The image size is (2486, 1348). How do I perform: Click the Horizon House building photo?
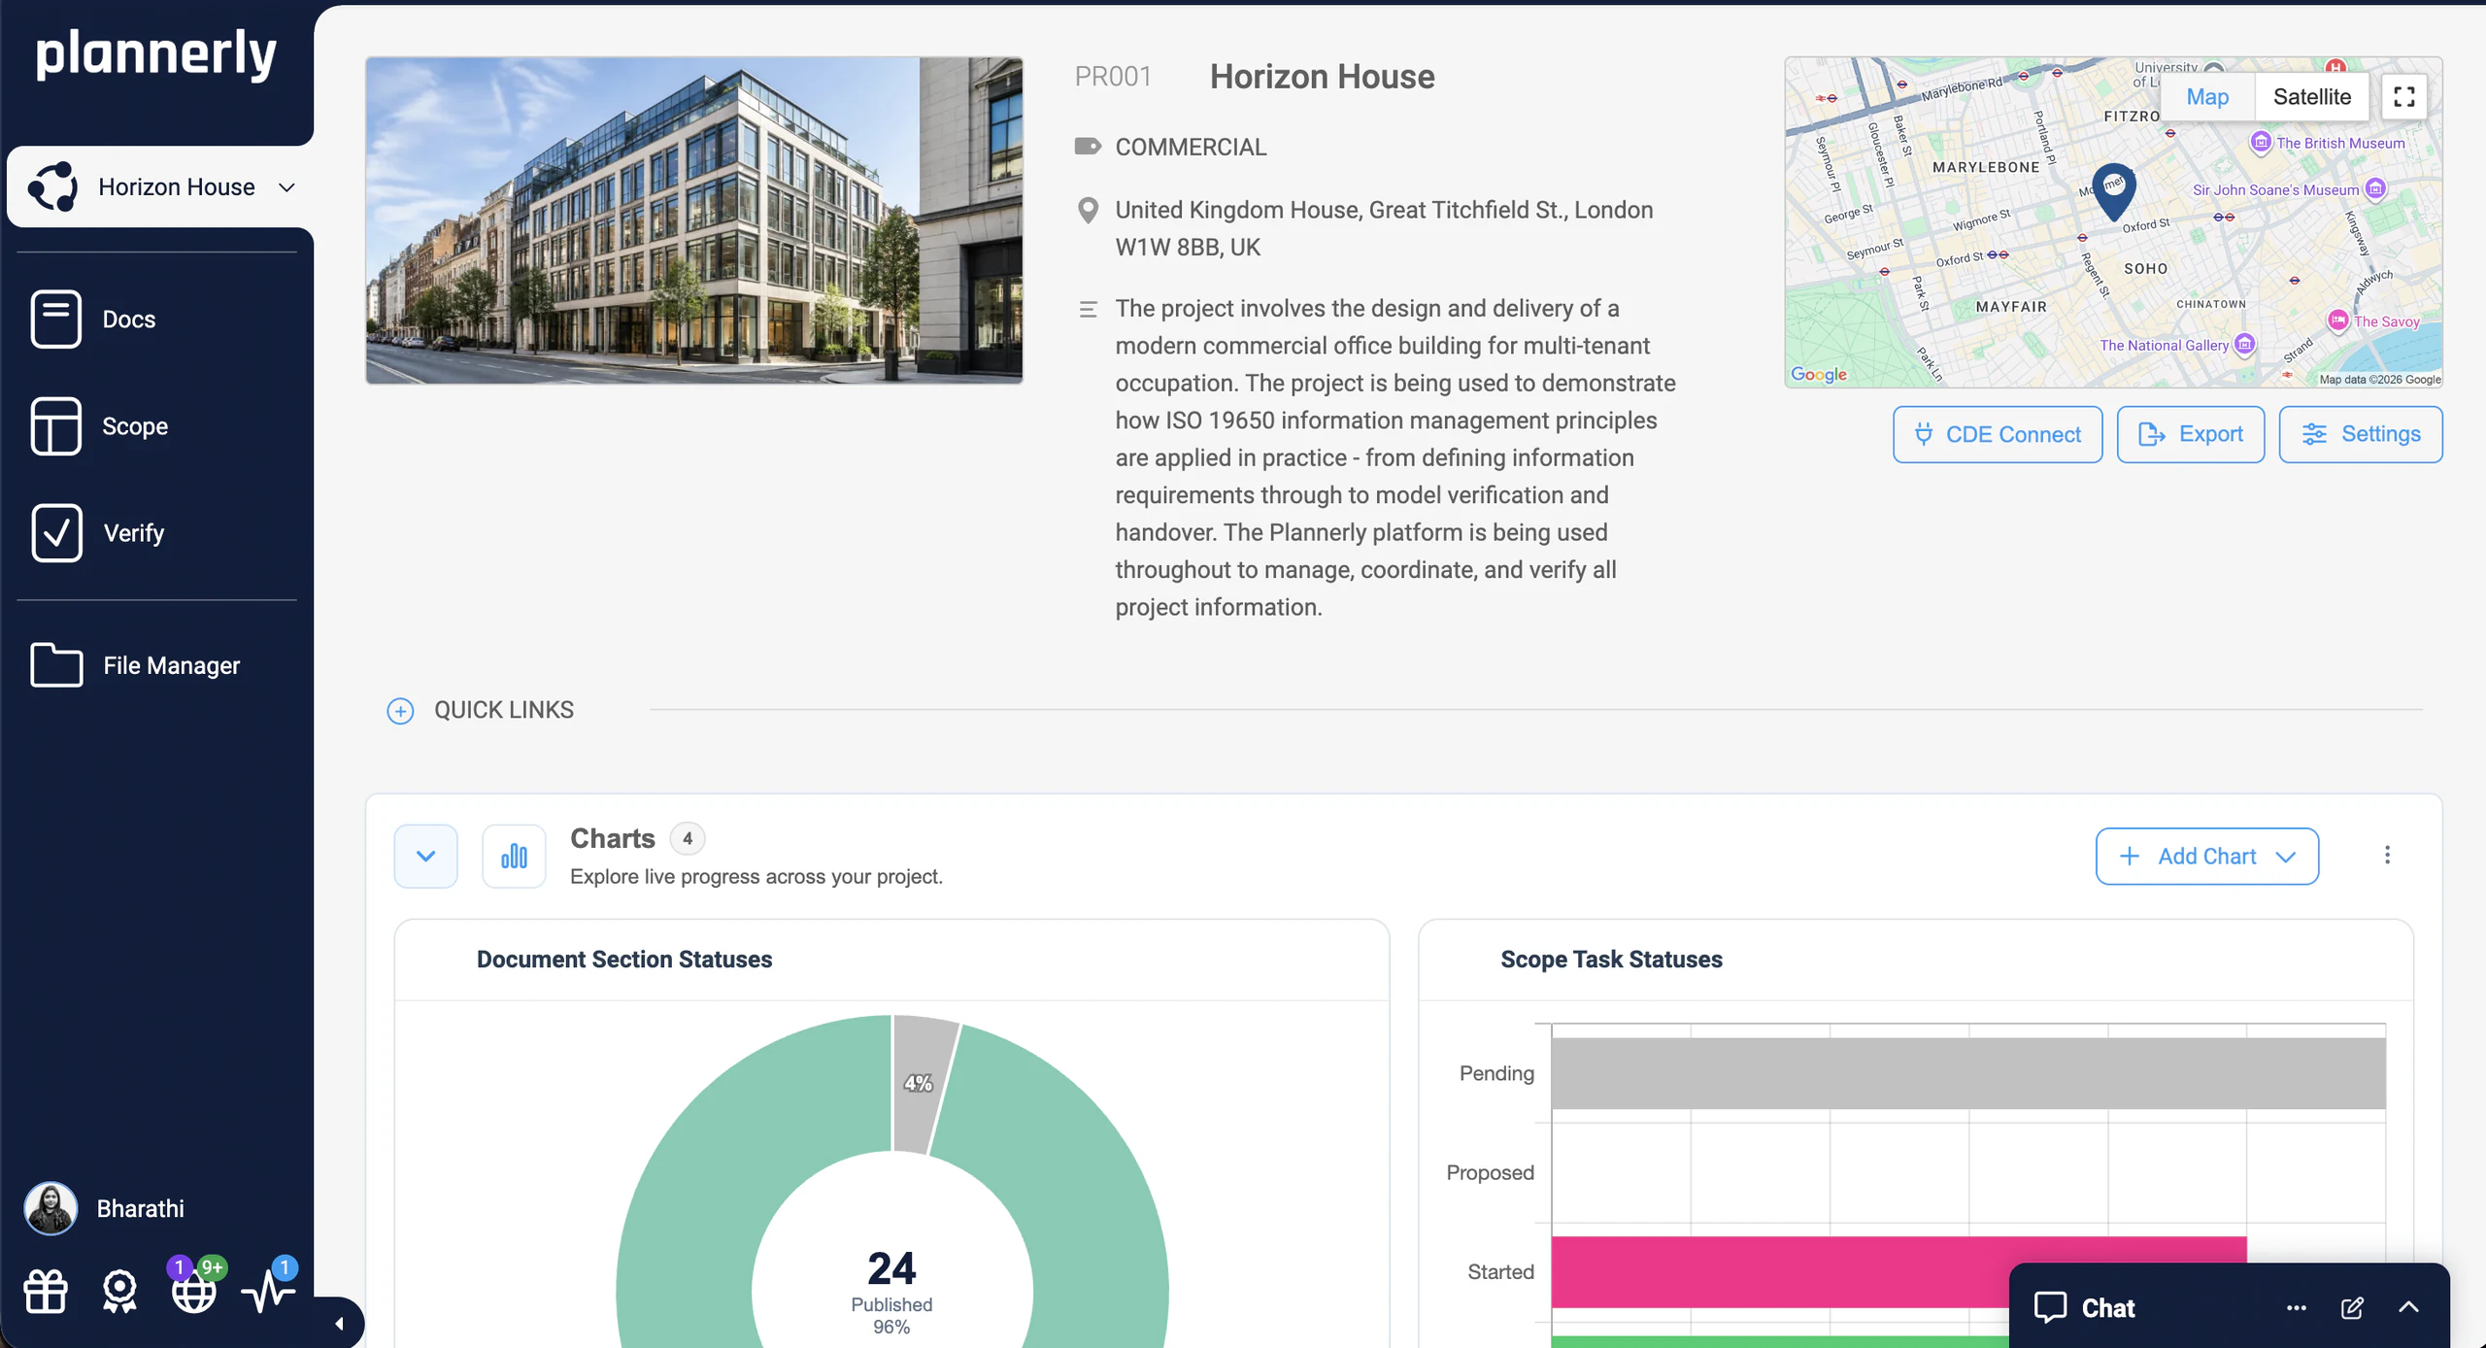(694, 220)
